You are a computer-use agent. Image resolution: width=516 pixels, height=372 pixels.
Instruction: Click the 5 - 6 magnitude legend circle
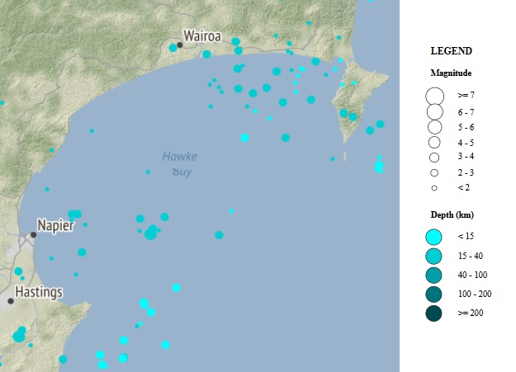pyautogui.click(x=435, y=127)
